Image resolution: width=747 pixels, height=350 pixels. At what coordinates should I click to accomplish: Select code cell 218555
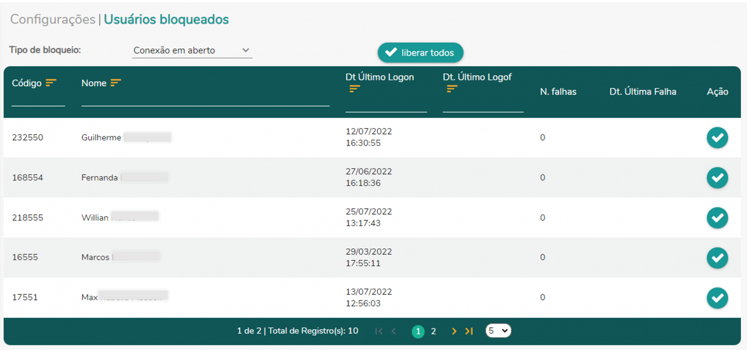tap(28, 218)
